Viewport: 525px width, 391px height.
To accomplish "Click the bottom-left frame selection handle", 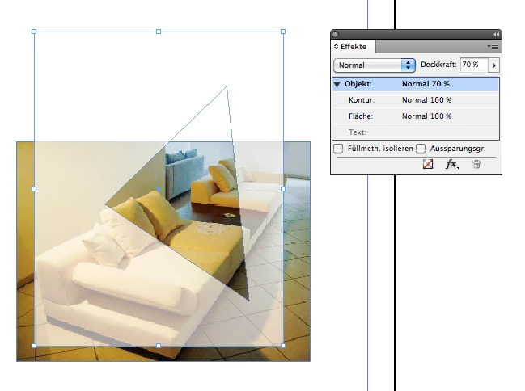I will tap(34, 346).
